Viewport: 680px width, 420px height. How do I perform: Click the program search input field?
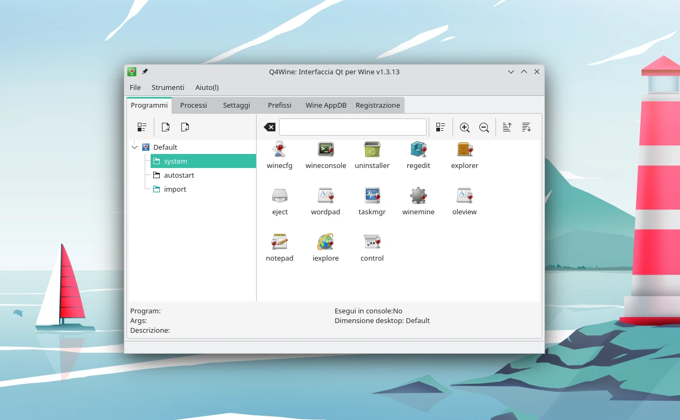352,127
